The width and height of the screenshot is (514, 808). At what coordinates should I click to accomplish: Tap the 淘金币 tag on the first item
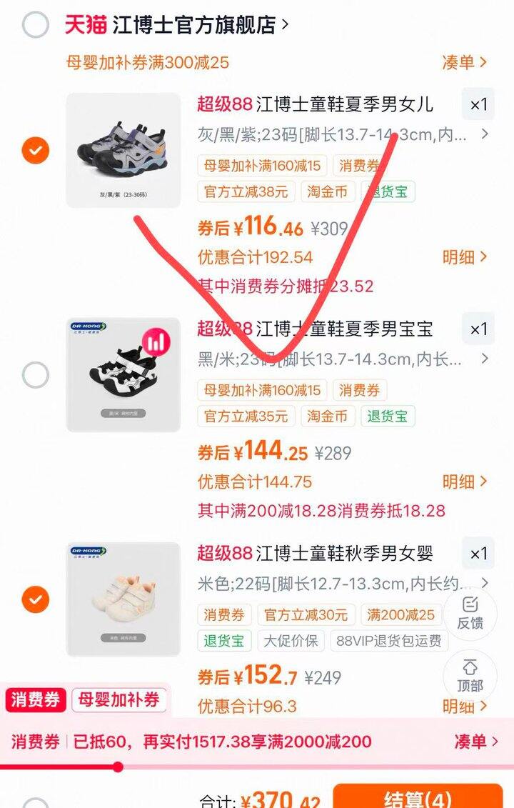(328, 191)
